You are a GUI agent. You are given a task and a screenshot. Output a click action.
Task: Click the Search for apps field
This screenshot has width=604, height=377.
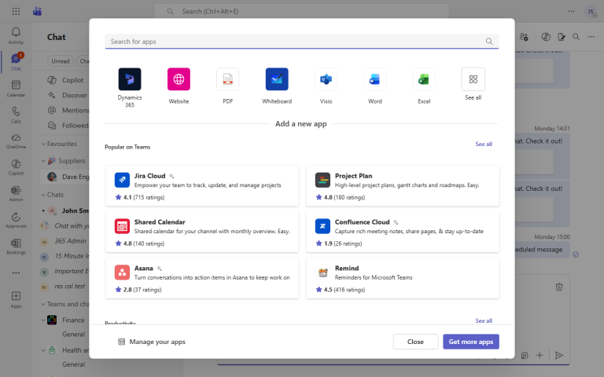coord(295,41)
